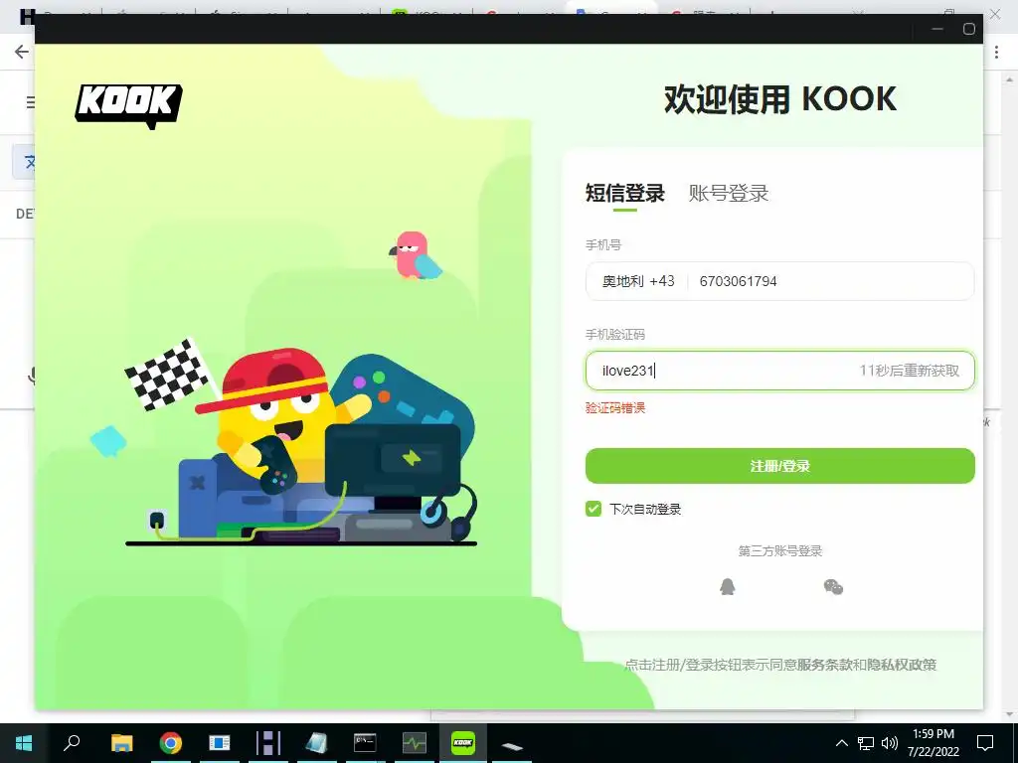This screenshot has height=763, width=1018.
Task: Open the network tray icon
Action: 866,743
